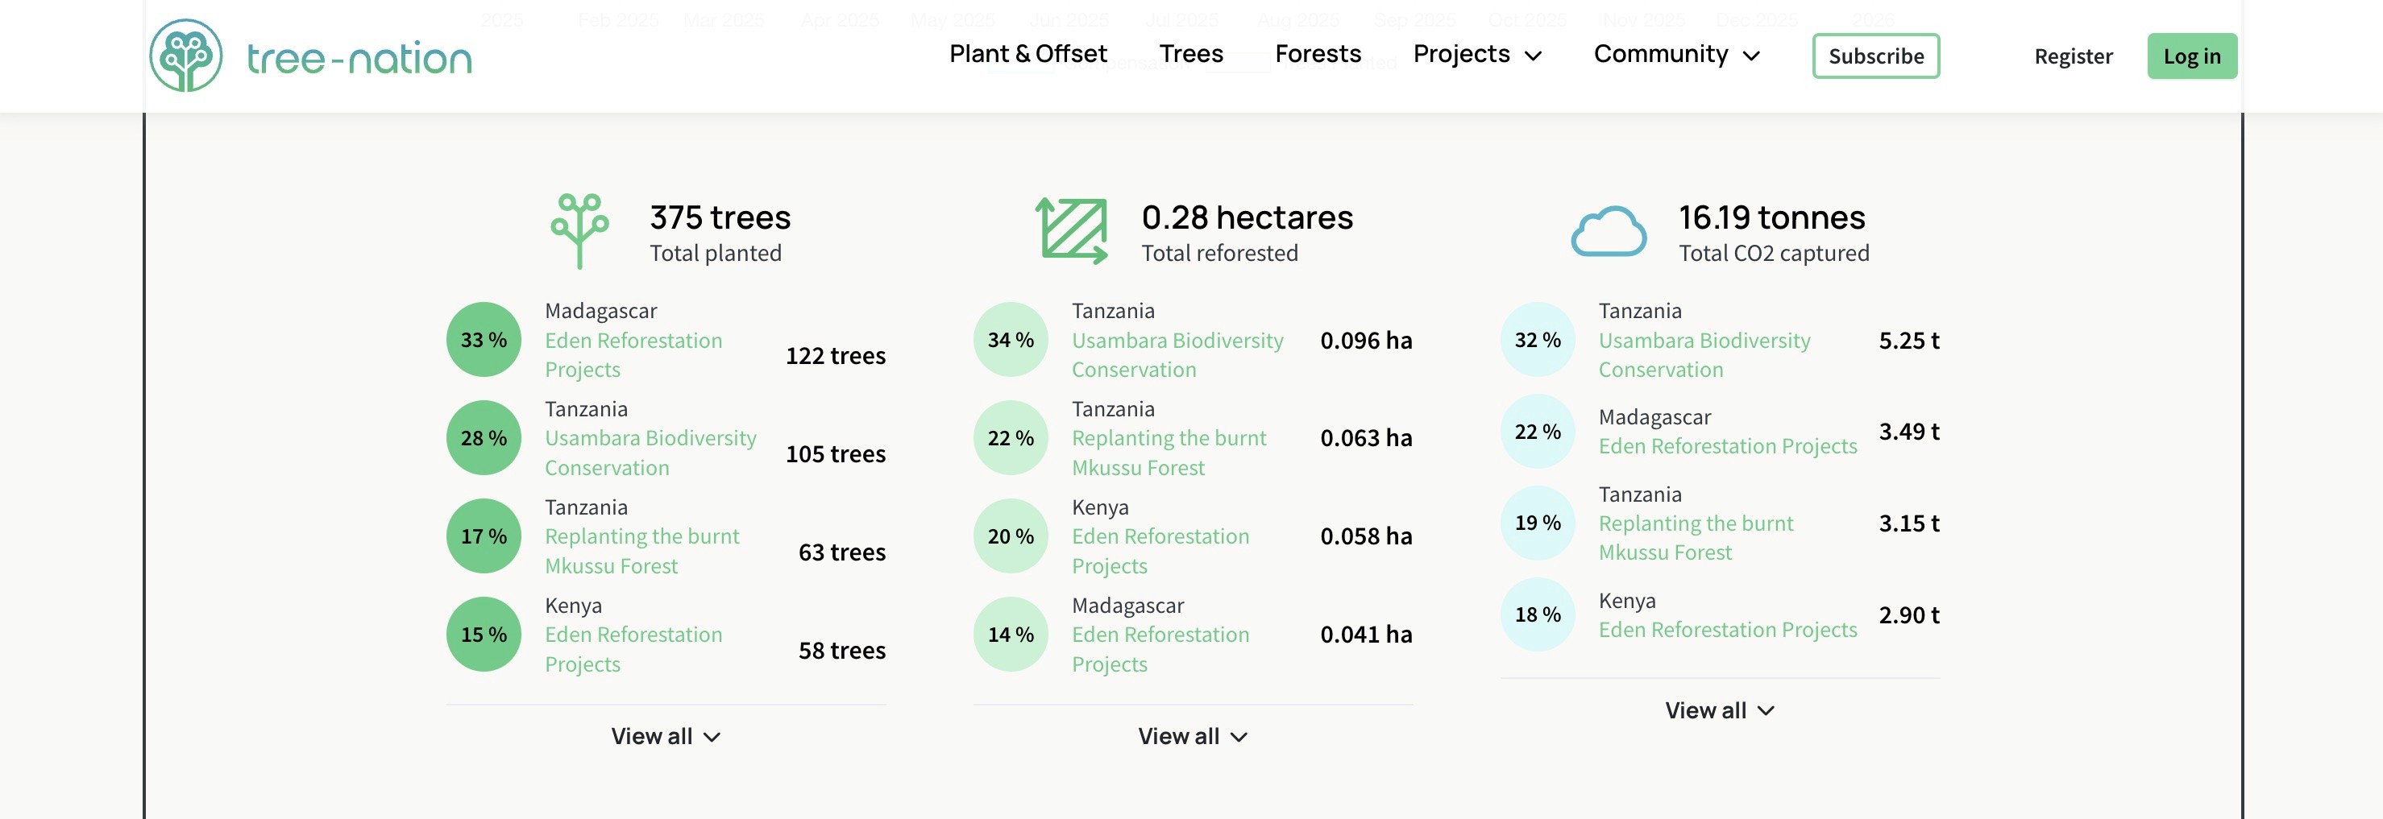
Task: Open Madagascar Eden Reforestation link with 122 trees
Action: (x=633, y=355)
